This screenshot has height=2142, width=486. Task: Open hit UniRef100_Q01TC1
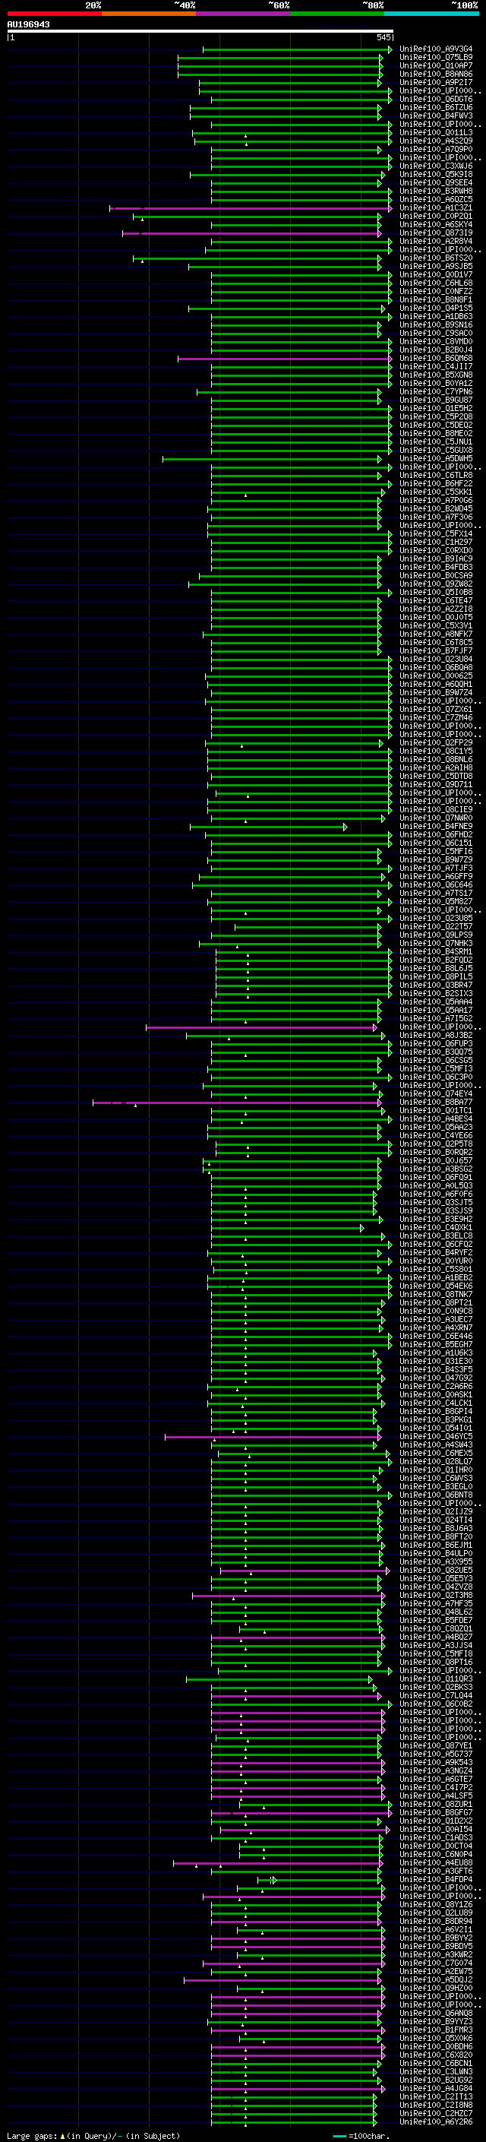point(436,1111)
